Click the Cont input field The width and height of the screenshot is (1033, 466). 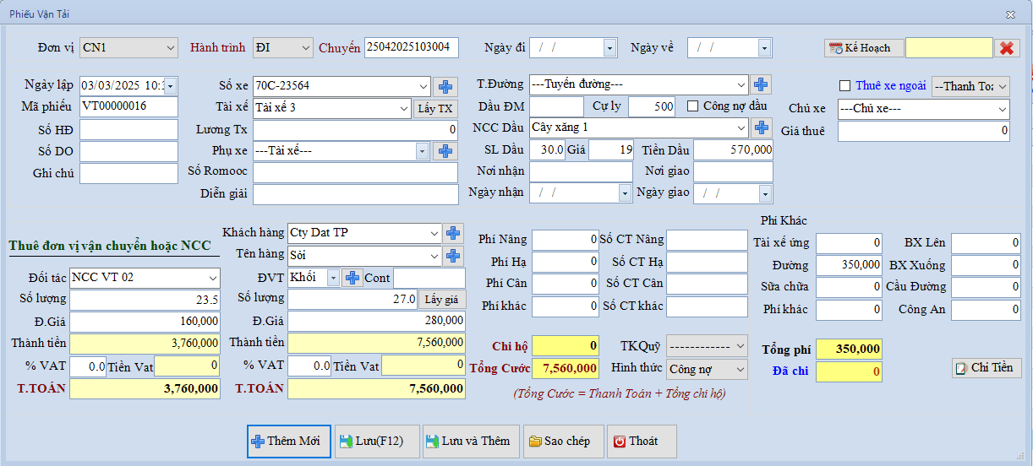pyautogui.click(x=429, y=278)
